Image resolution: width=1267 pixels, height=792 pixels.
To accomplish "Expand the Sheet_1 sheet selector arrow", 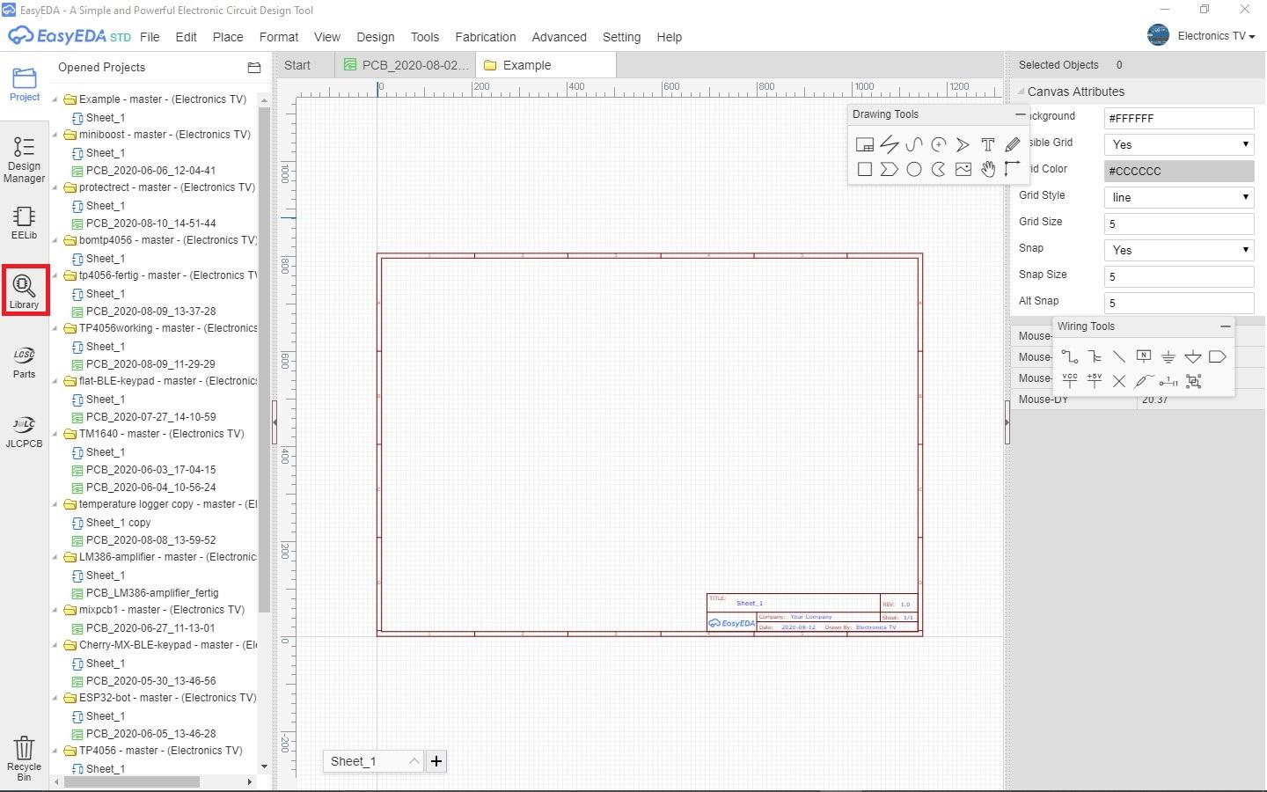I will click(x=414, y=761).
